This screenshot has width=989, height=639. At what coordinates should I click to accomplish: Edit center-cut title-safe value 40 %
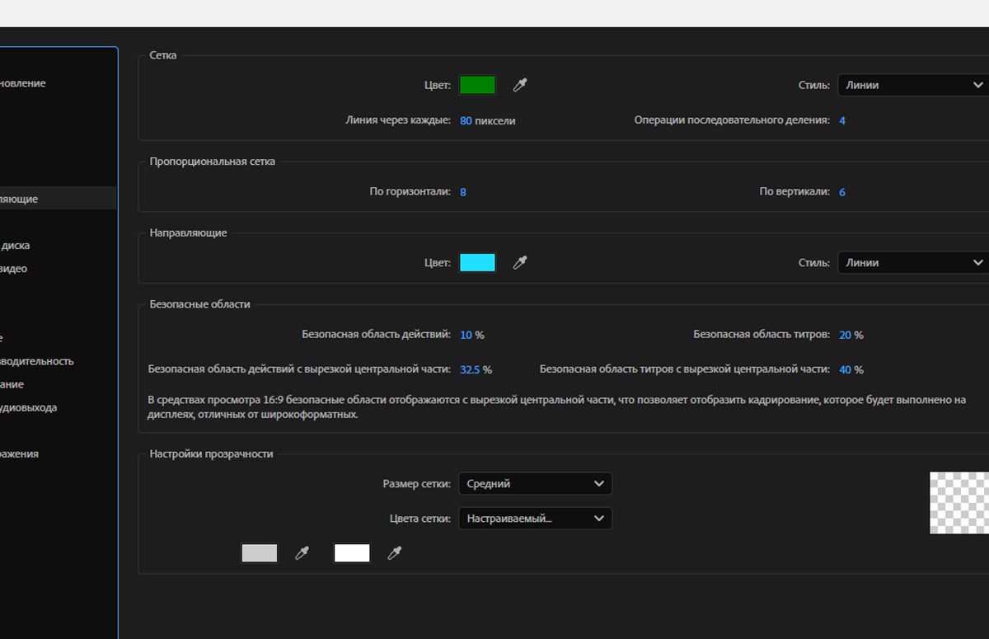point(846,369)
